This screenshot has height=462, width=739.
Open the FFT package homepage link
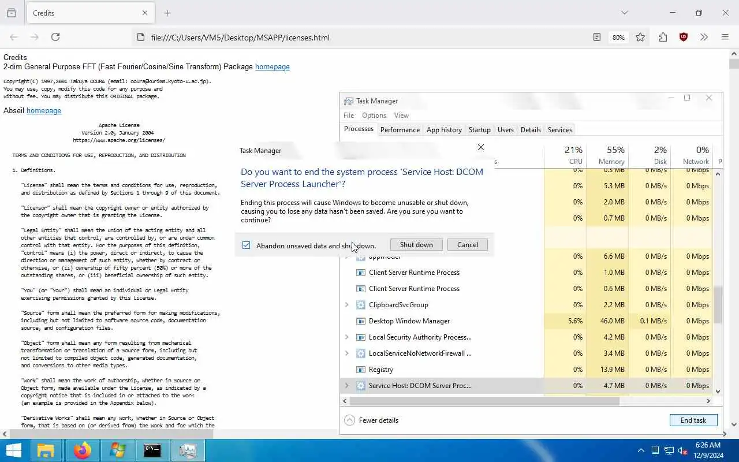pyautogui.click(x=273, y=67)
